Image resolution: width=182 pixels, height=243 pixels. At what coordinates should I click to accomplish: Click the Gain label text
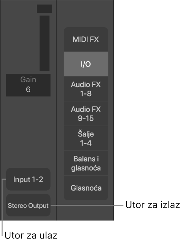28,80
